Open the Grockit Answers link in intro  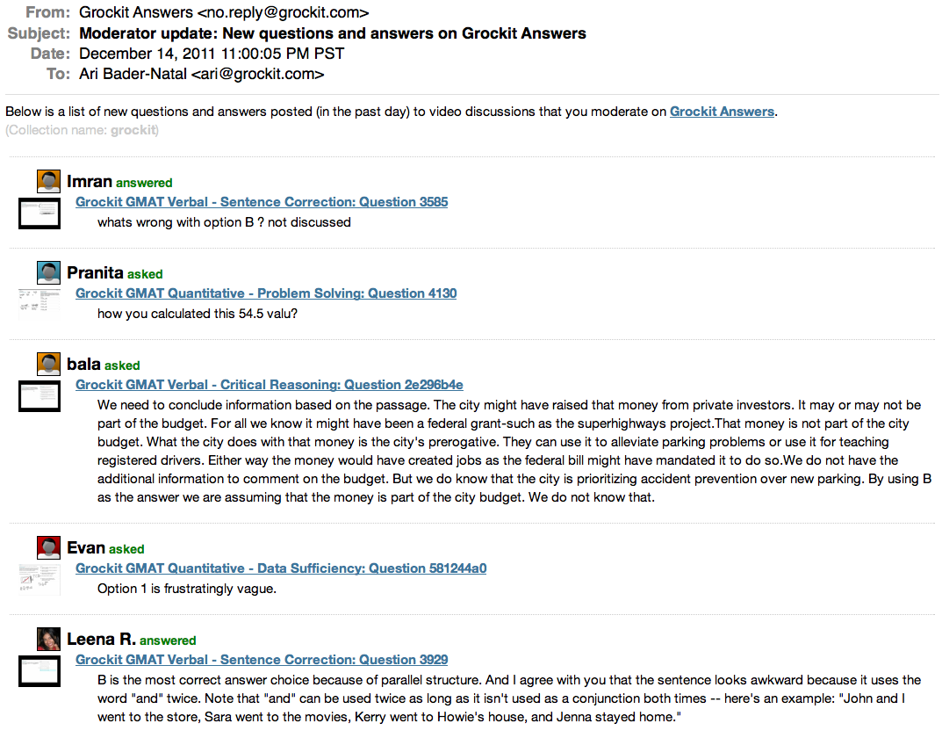722,112
